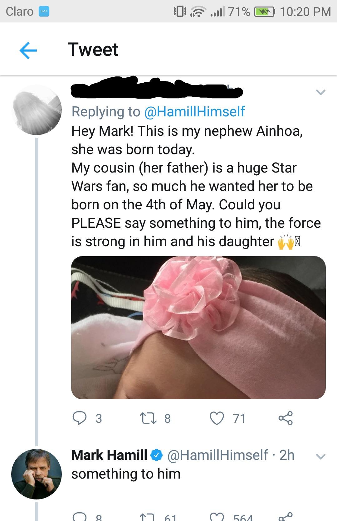Screen dimensions: 337x521
Task: Open "something to him" reply text
Action: tap(126, 474)
